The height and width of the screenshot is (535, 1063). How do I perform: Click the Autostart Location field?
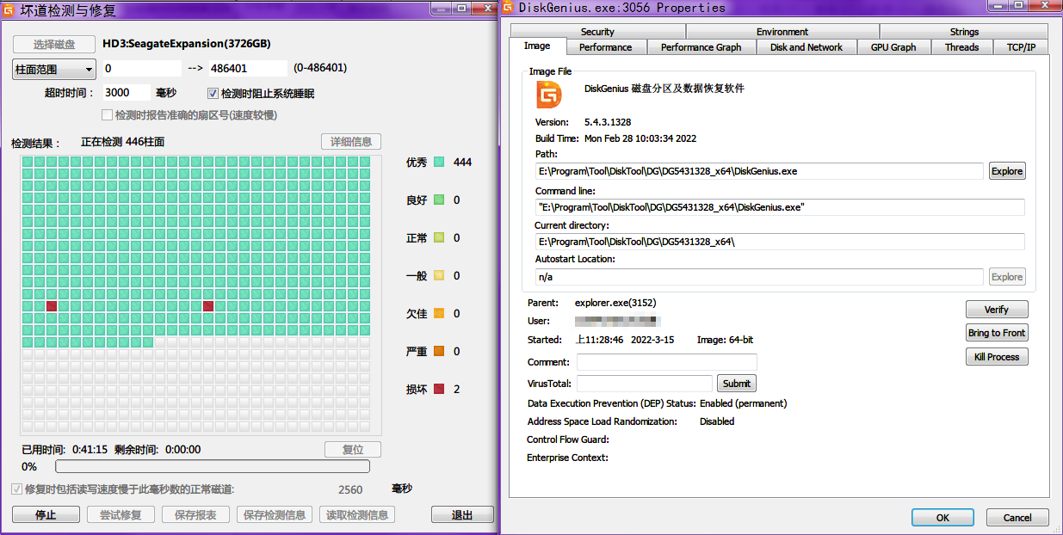759,277
